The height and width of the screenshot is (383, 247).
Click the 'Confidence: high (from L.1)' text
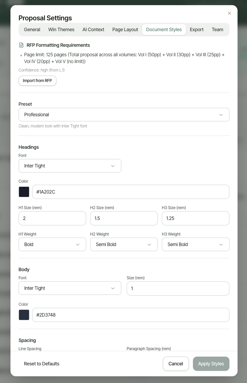pos(42,70)
